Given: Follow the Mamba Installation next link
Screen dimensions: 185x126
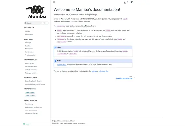Looking at the screenshot, I should [x=124, y=78].
